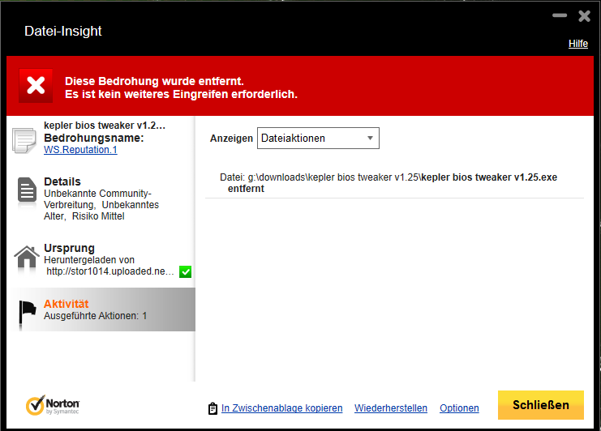Click In Zwischenablage kopieren link
The width and height of the screenshot is (601, 431).
tap(281, 408)
